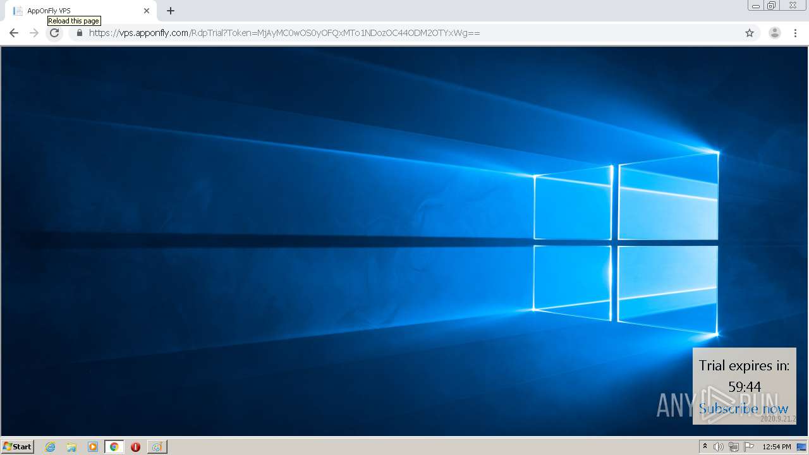Launch Internet Explorer from taskbar
Viewport: 809px width, 455px height.
click(x=50, y=447)
